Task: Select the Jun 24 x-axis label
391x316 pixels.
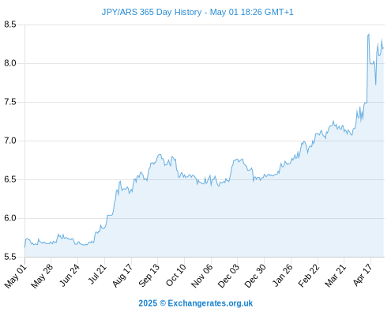Action: 69,276
